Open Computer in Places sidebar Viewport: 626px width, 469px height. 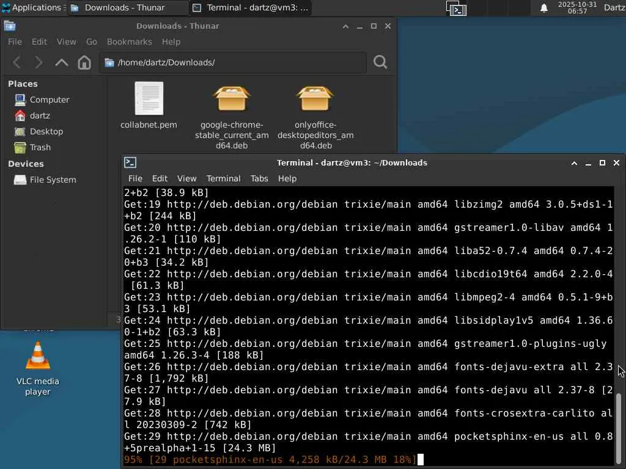(x=42, y=100)
